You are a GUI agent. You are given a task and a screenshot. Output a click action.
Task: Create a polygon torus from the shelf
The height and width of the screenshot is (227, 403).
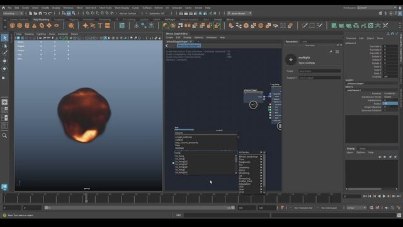(42, 25)
